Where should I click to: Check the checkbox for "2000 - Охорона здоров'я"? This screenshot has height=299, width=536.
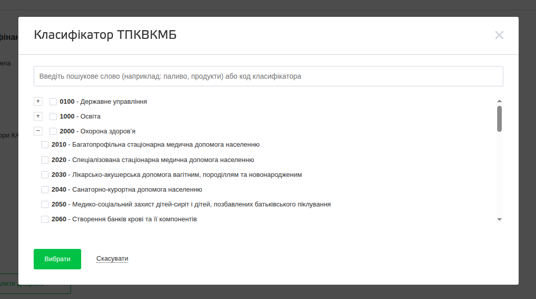coord(53,131)
